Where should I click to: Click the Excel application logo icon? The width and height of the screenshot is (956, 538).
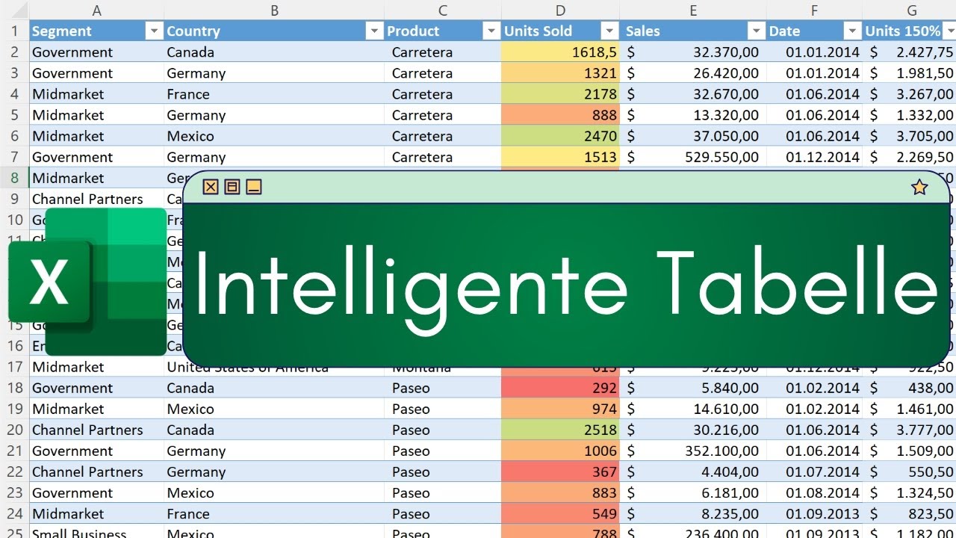[49, 282]
